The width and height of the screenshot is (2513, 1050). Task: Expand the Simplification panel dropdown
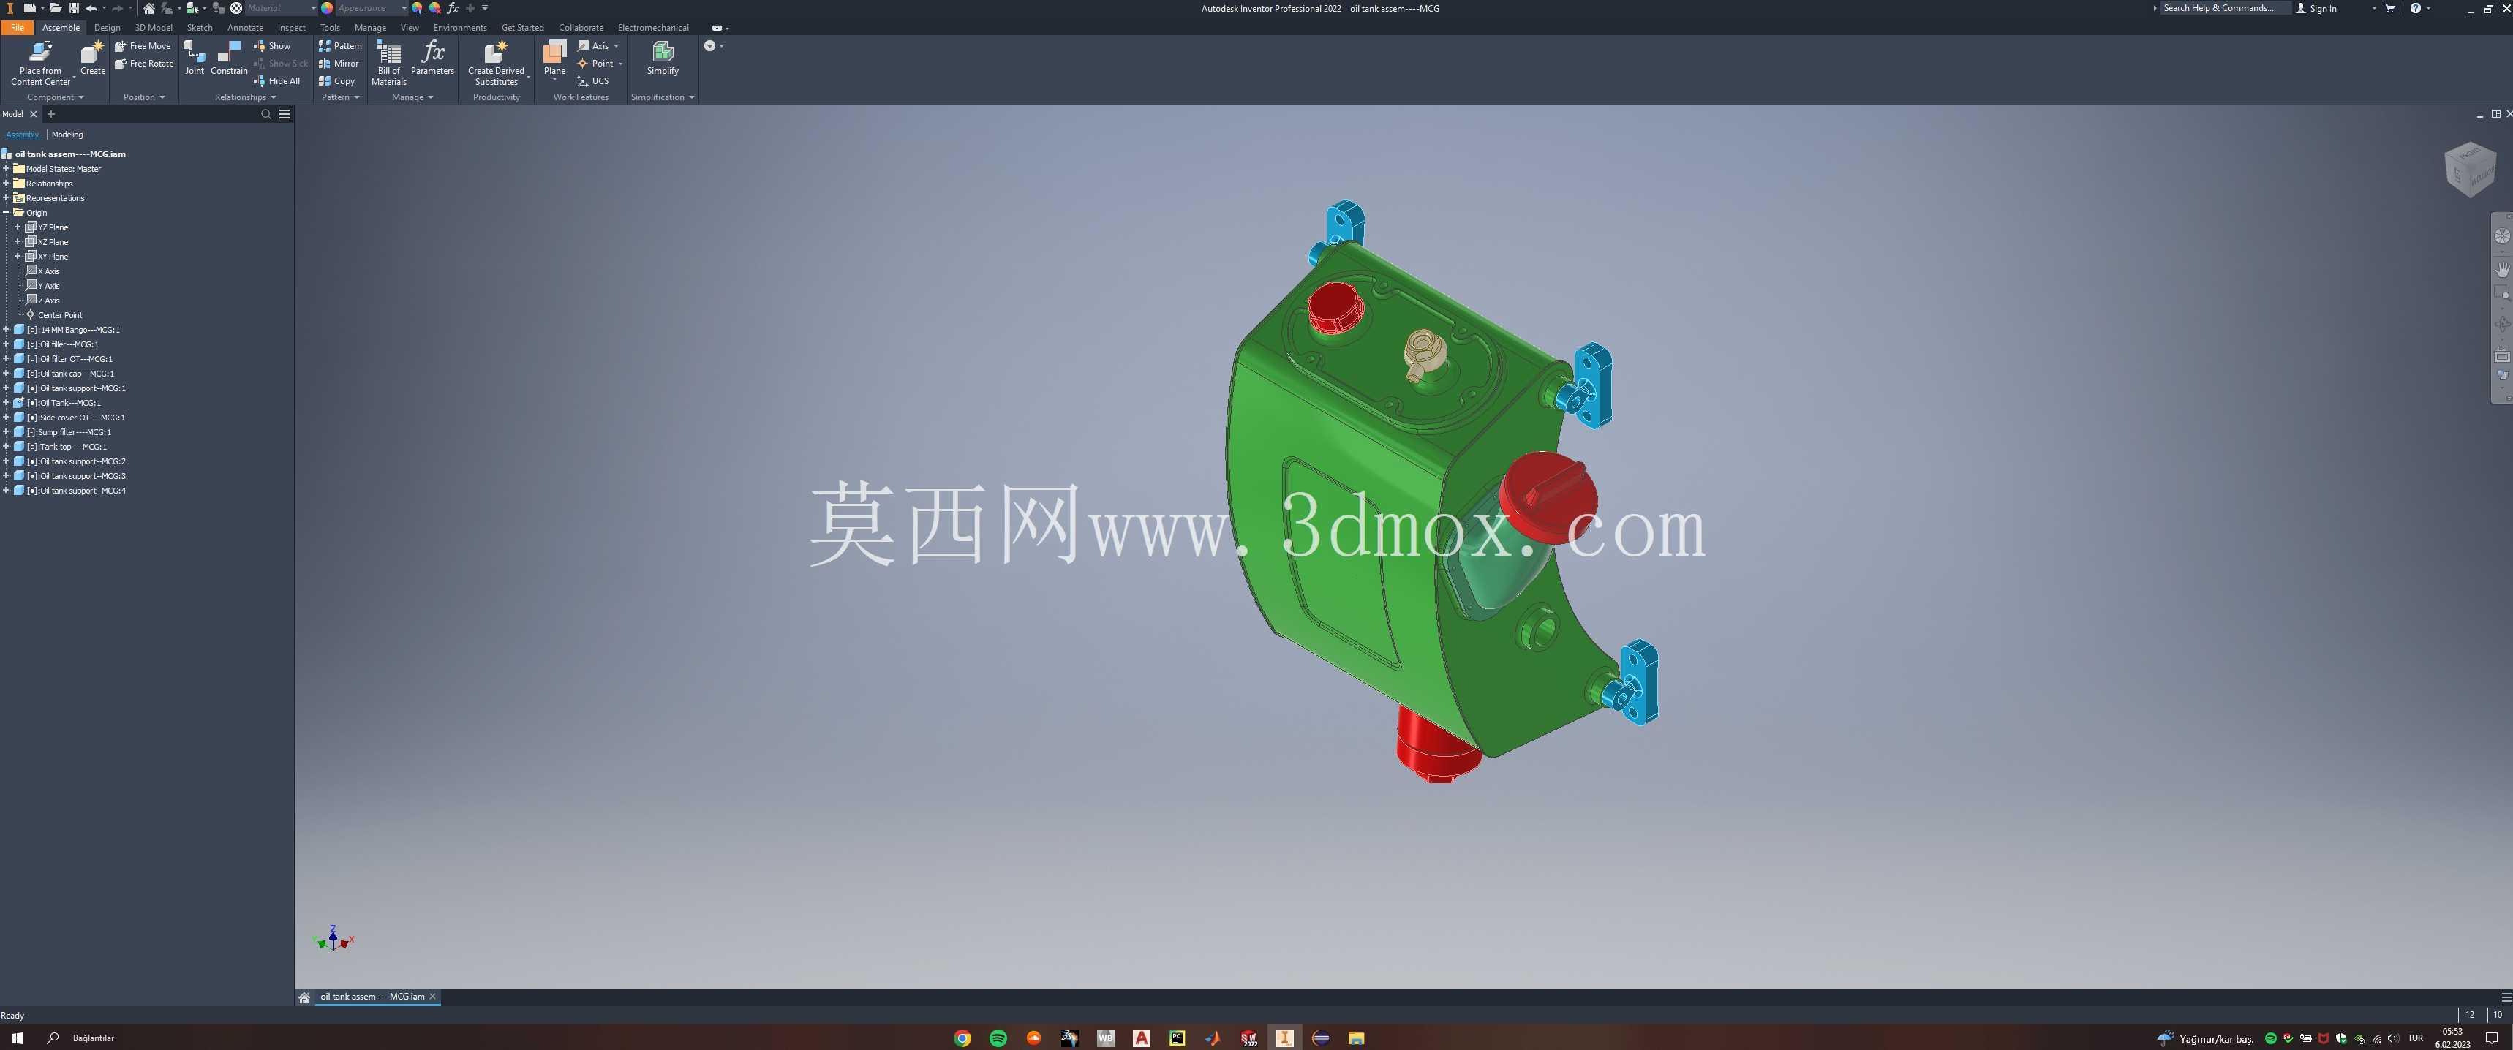coord(663,97)
